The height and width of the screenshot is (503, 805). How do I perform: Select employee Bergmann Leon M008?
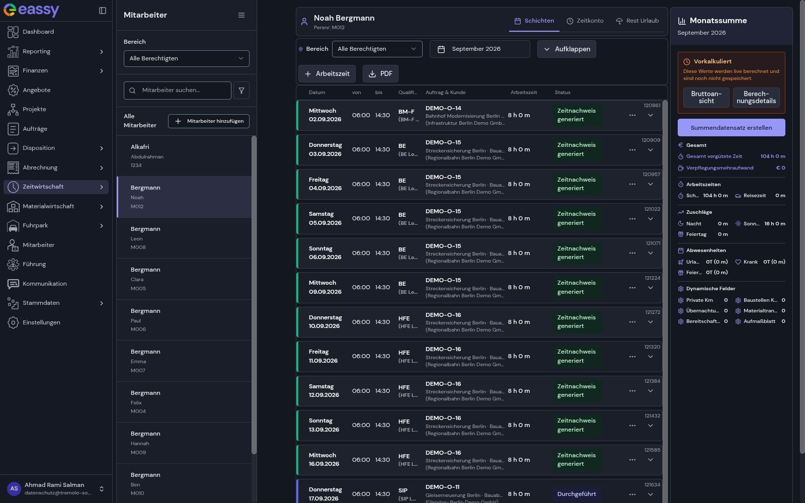[x=184, y=238]
